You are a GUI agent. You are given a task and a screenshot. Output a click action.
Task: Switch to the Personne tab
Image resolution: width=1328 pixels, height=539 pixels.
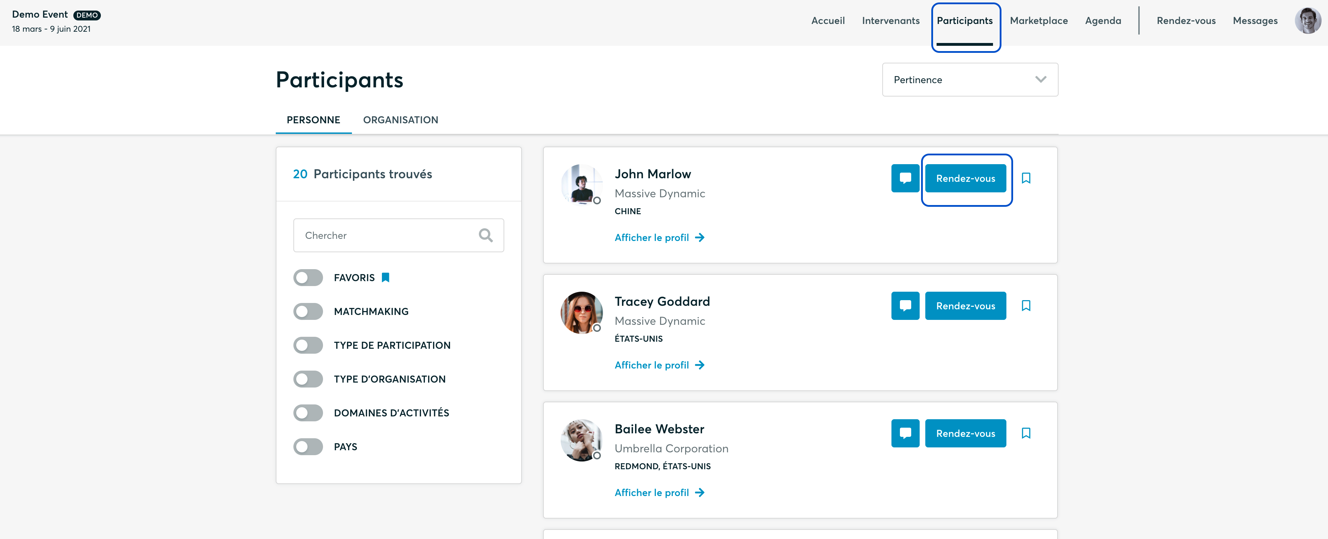coord(313,120)
